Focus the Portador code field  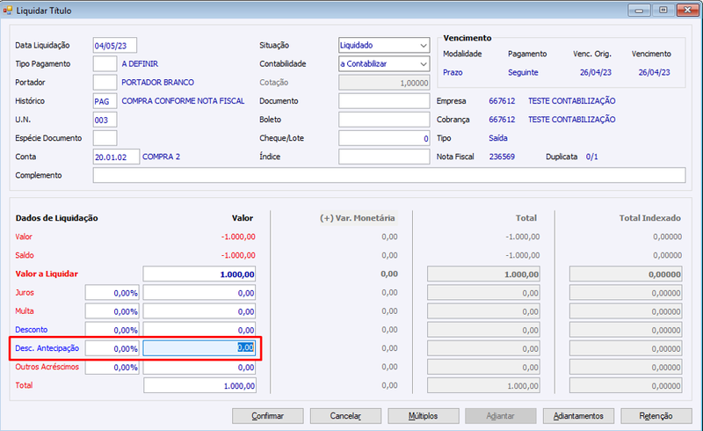[105, 83]
